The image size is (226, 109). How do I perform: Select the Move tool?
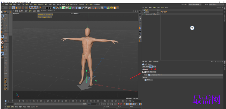click(x=13, y=8)
